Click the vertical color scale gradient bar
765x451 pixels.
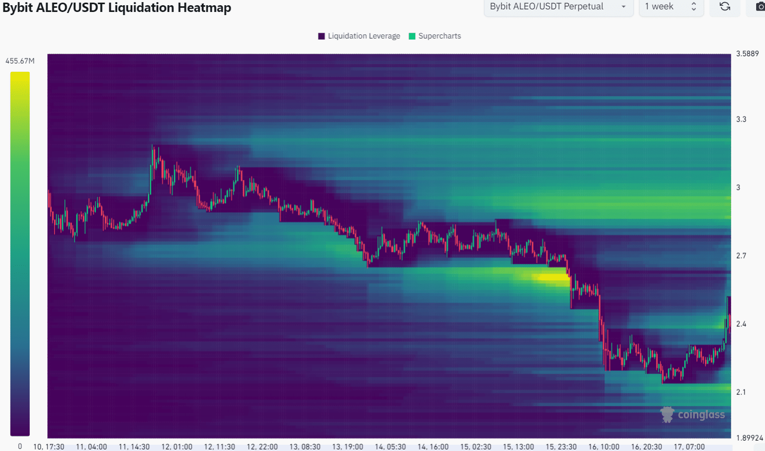(x=20, y=254)
